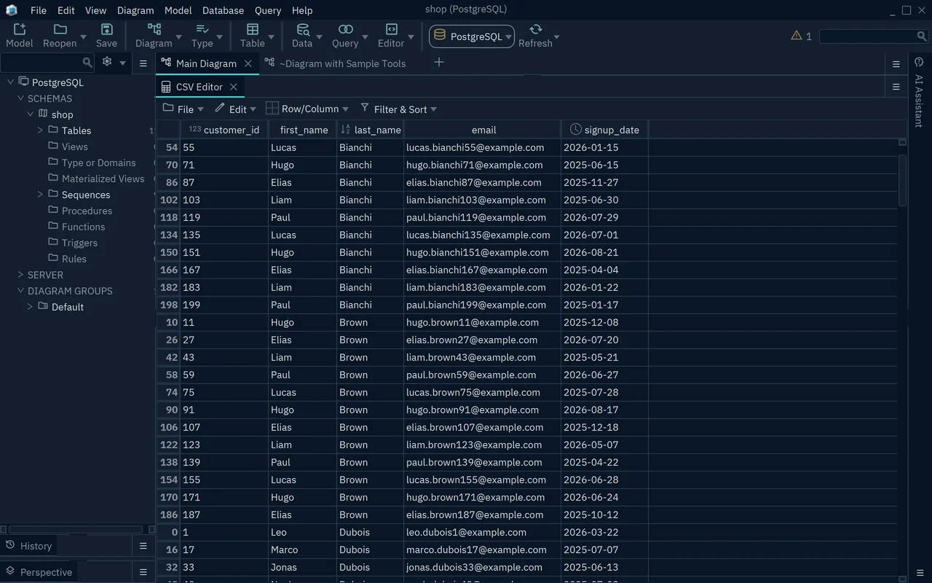Click the help icon above AI Assistant
The width and height of the screenshot is (932, 583).
coord(919,63)
